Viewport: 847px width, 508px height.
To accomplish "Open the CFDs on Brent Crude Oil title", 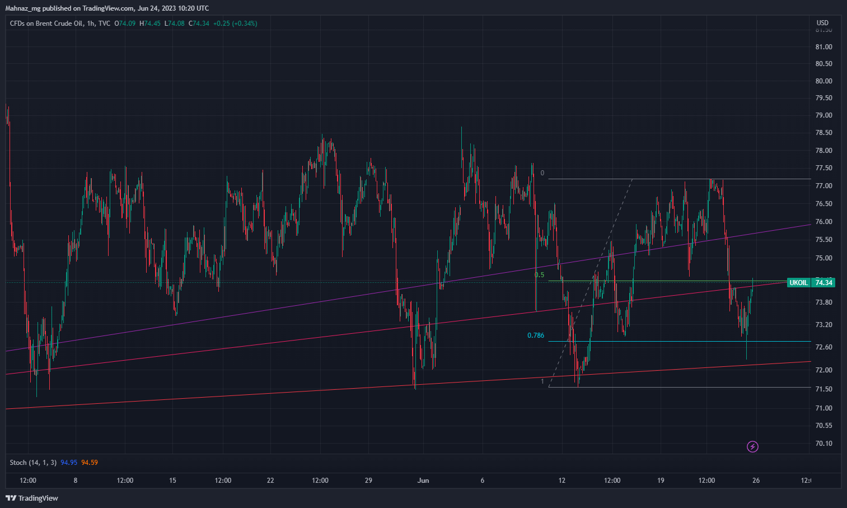I will click(46, 24).
